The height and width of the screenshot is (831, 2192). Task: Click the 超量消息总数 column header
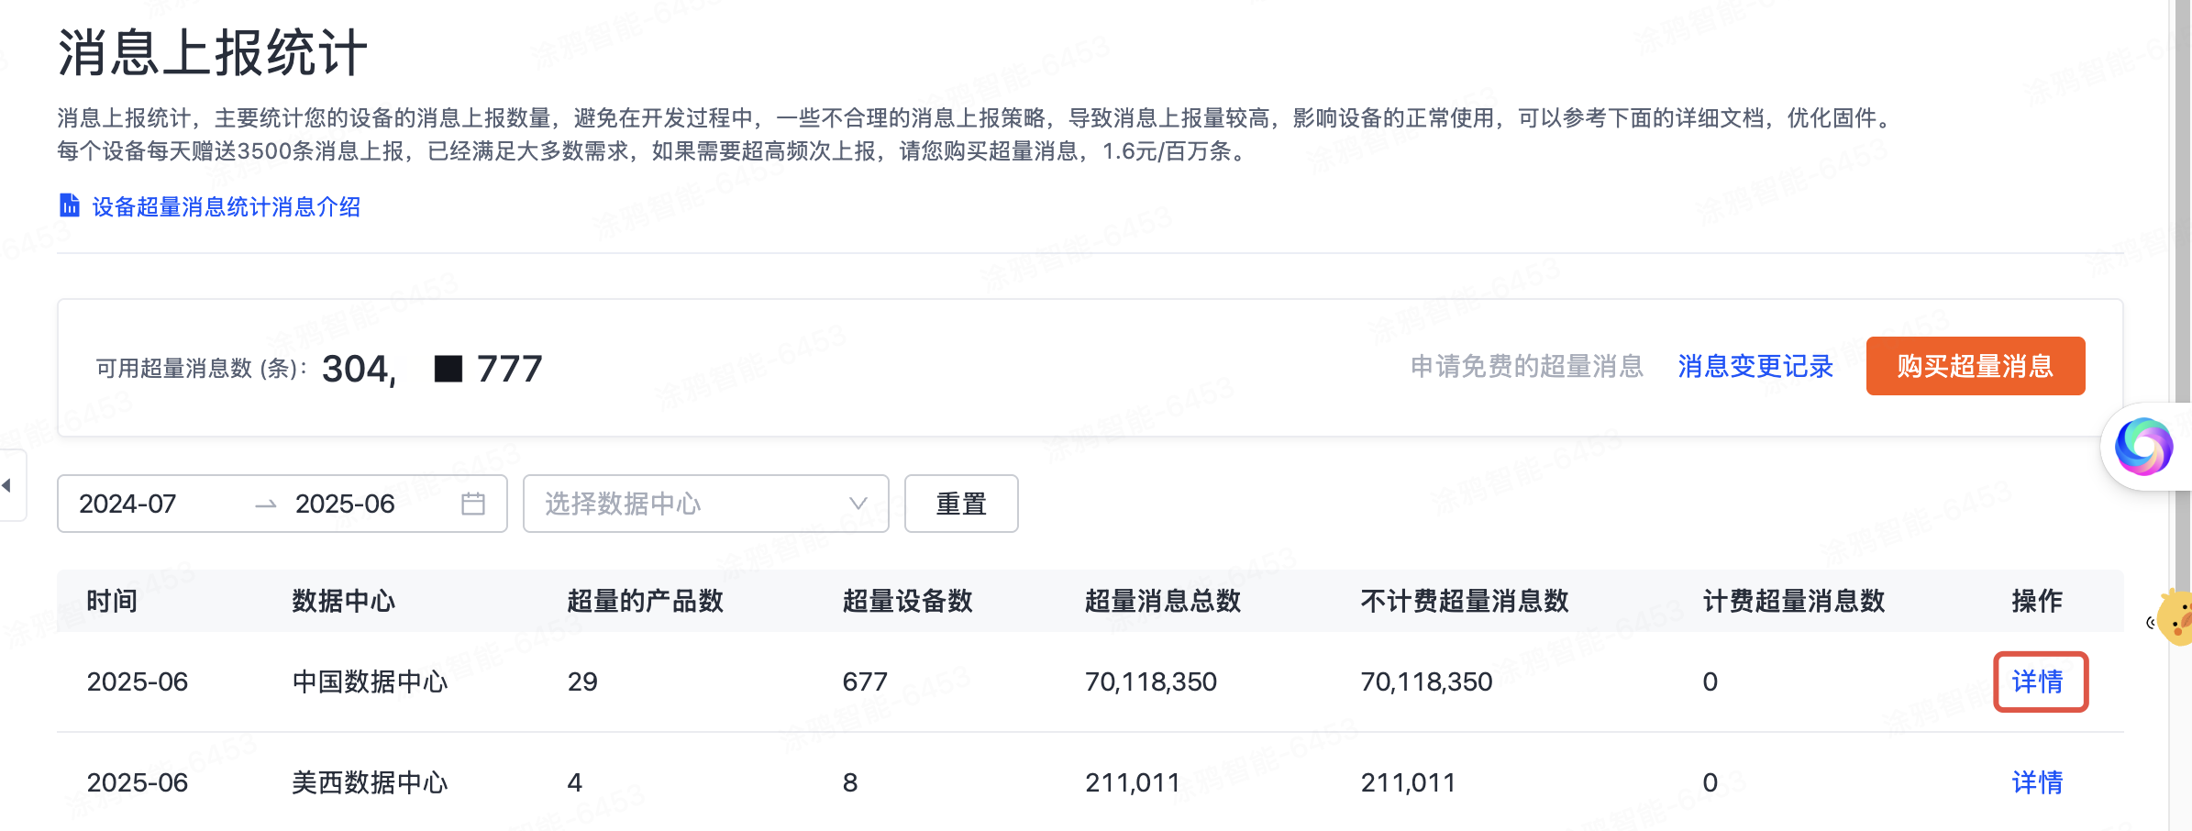(1162, 601)
